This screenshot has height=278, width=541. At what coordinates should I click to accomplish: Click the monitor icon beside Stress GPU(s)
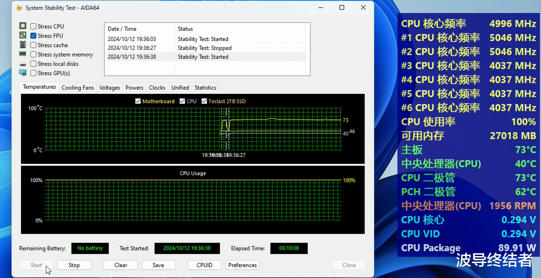click(x=23, y=73)
